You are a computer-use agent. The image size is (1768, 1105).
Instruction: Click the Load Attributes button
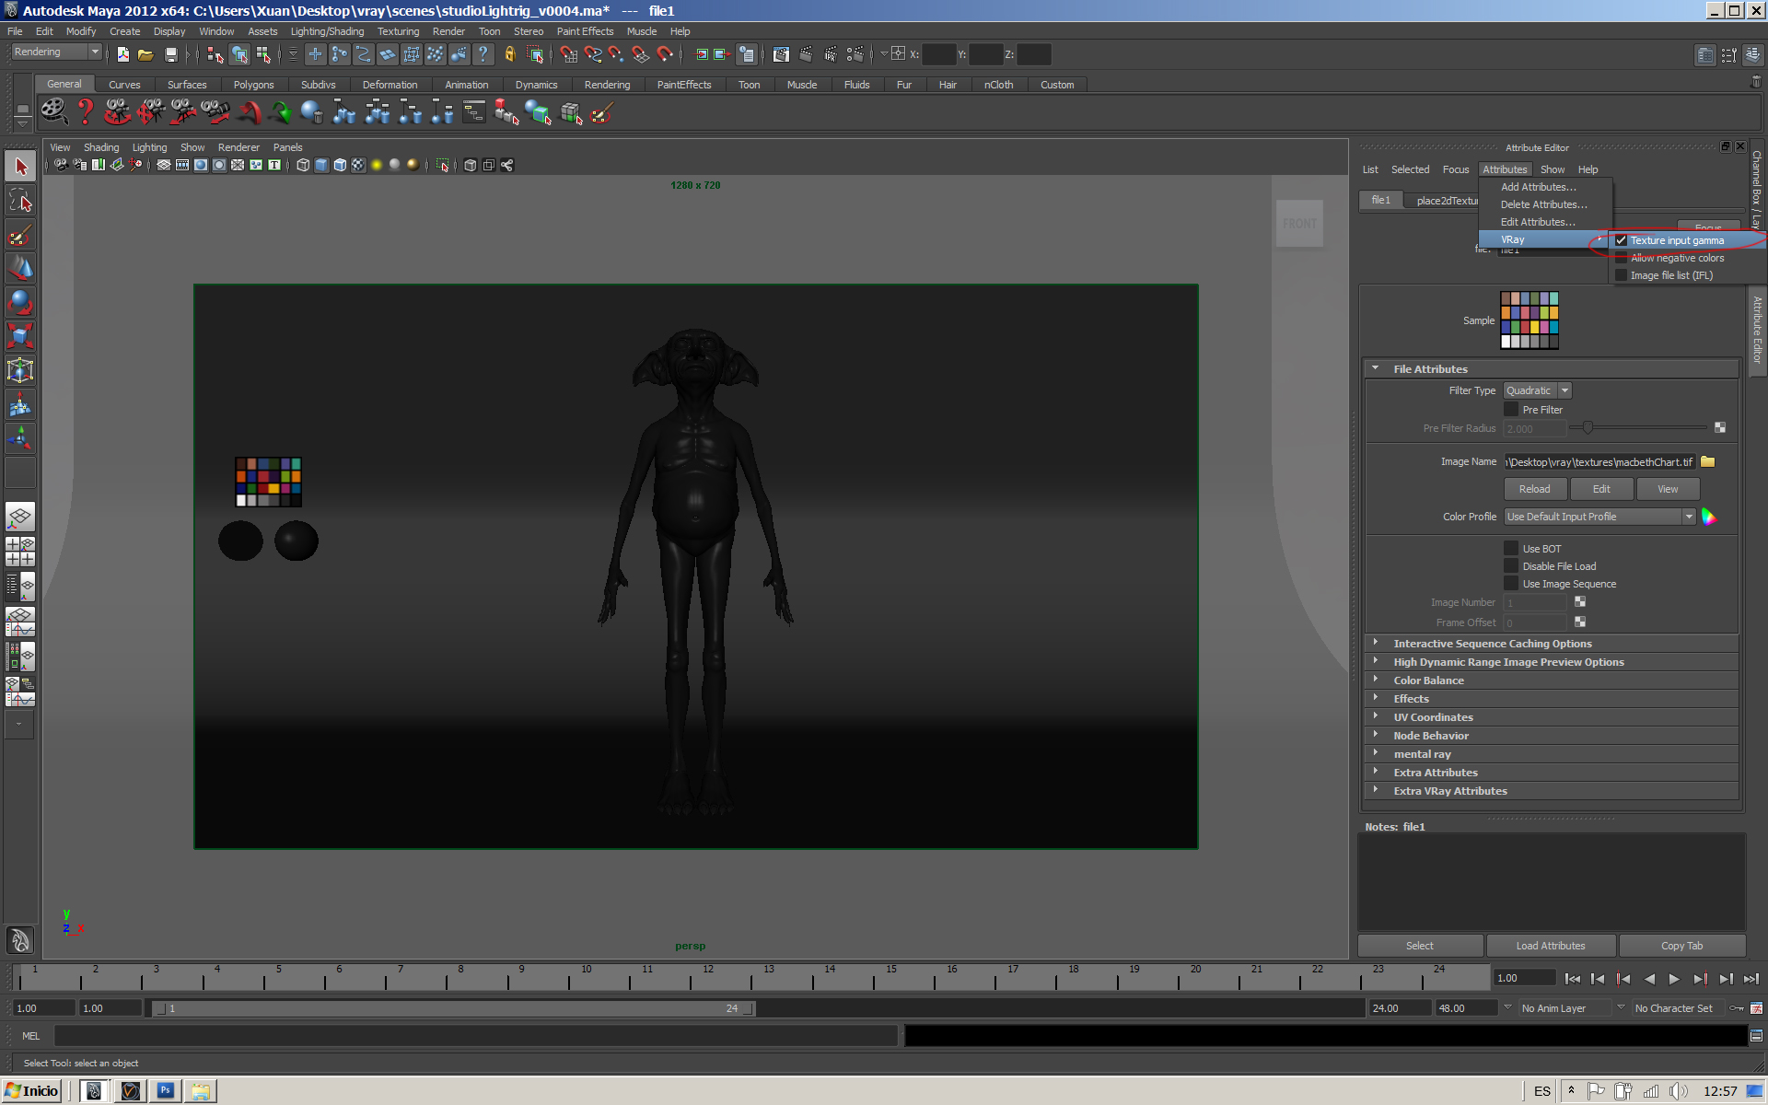tap(1550, 946)
